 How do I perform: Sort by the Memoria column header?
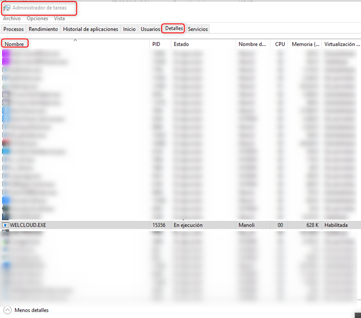pos(305,44)
